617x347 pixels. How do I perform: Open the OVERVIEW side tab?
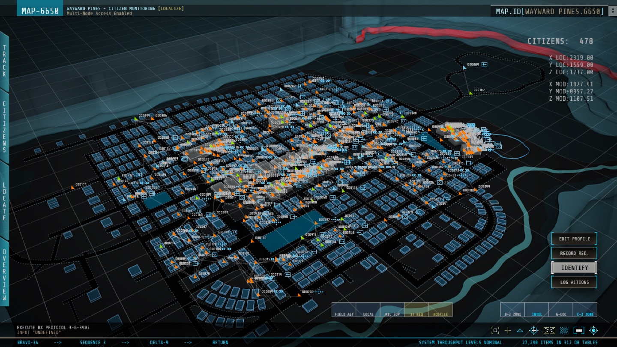click(x=4, y=274)
